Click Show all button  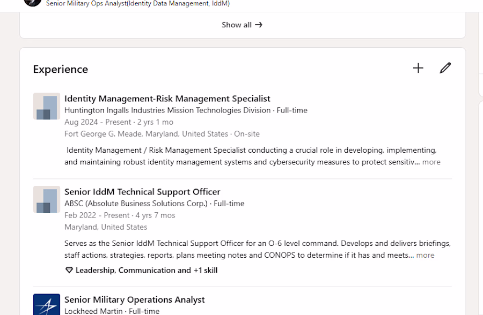click(x=242, y=25)
